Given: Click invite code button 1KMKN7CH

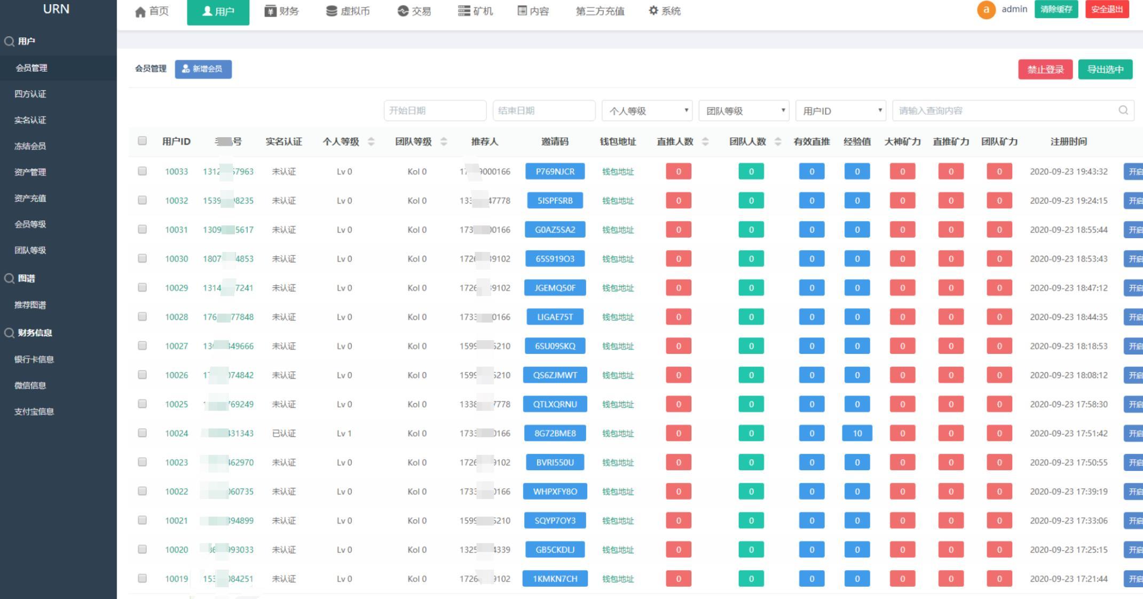Looking at the screenshot, I should tap(555, 579).
